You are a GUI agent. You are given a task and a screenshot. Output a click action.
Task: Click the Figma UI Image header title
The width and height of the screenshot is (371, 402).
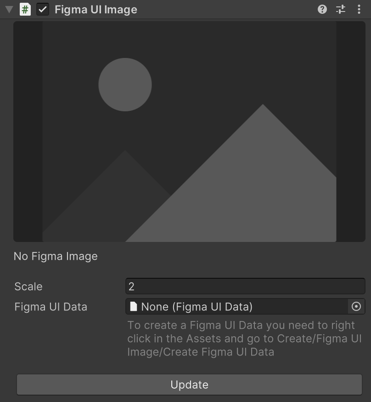click(95, 9)
